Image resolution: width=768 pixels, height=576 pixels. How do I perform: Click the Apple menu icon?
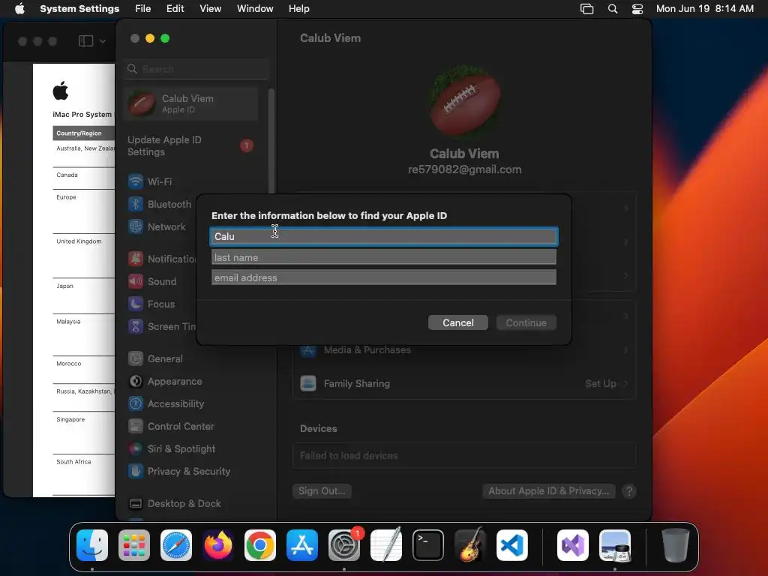19,9
